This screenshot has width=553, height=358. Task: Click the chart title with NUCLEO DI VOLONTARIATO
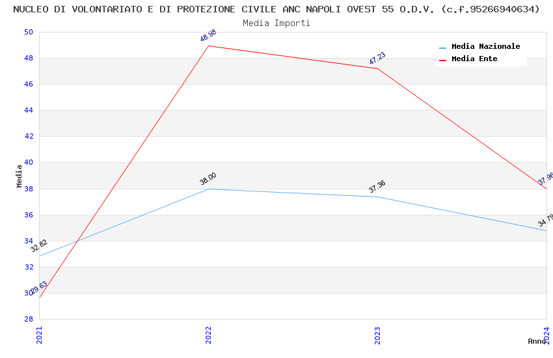tap(276, 9)
